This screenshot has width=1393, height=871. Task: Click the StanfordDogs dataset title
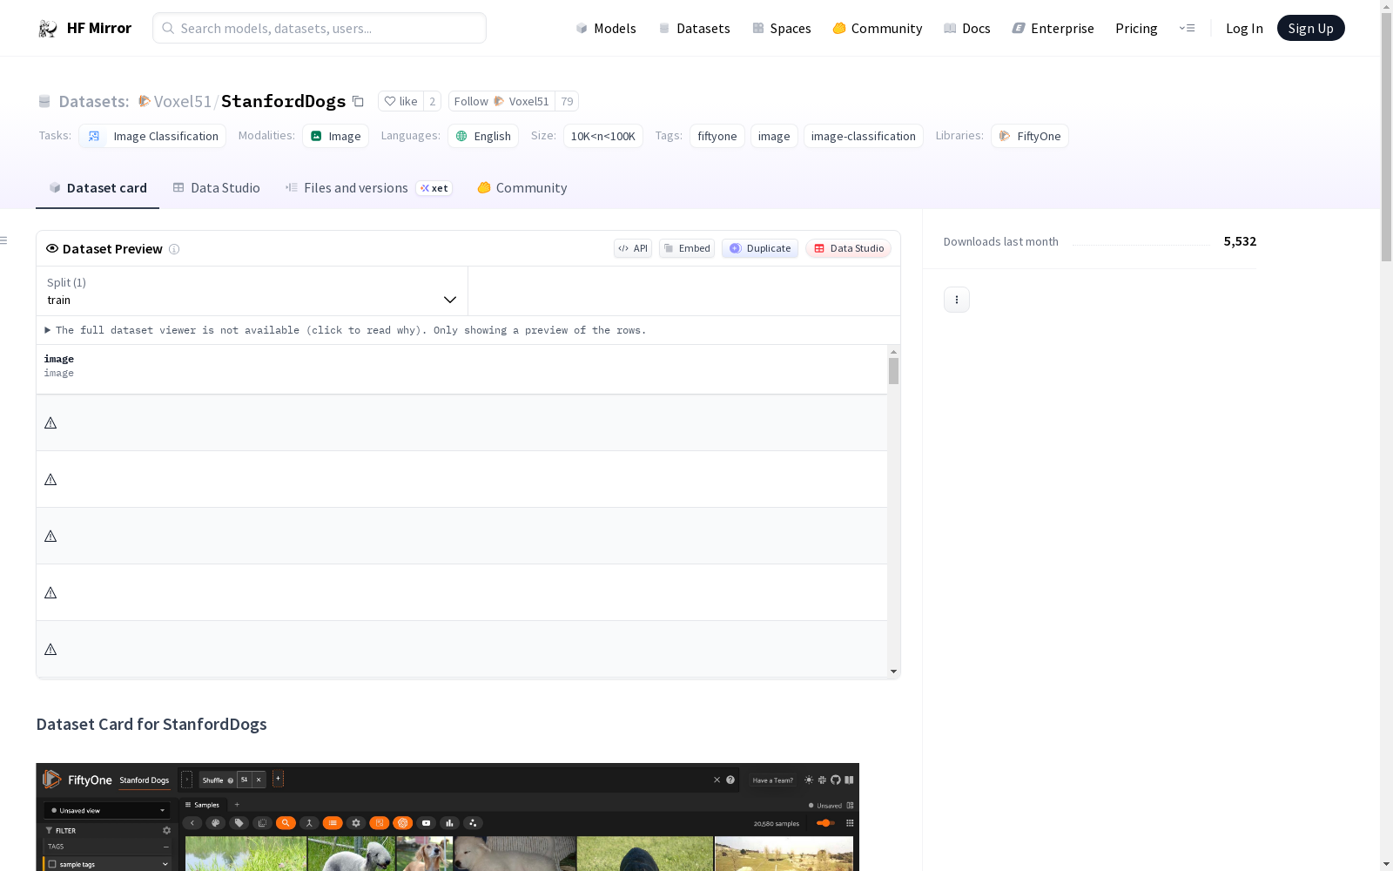[x=283, y=101]
